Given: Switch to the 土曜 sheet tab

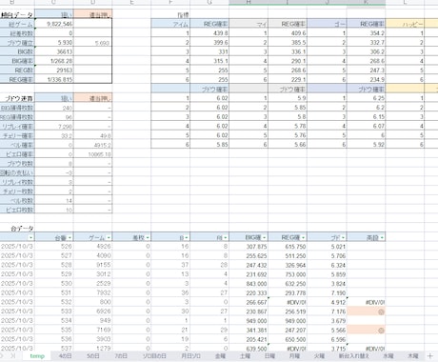Looking at the screenshot, I should 245,356.
